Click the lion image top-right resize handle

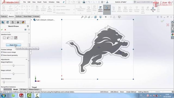point(133,20)
